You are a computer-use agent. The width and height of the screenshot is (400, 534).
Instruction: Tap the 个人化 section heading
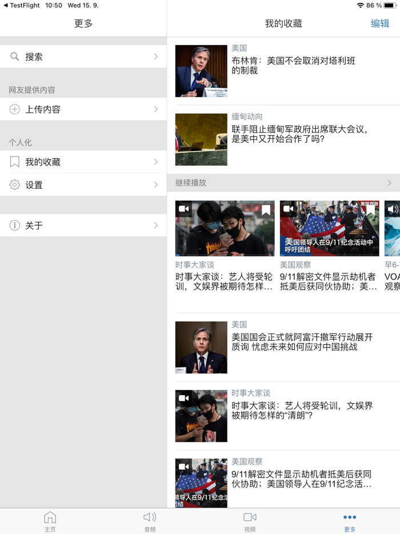click(20, 143)
